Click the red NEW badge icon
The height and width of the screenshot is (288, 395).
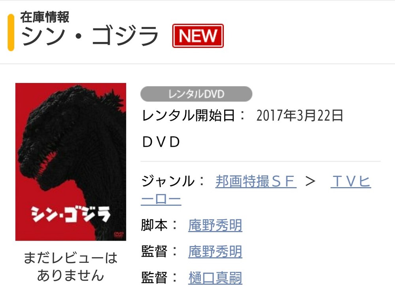tap(198, 36)
